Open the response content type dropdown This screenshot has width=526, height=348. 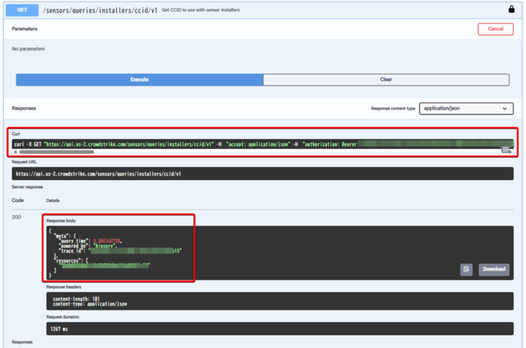tap(466, 109)
